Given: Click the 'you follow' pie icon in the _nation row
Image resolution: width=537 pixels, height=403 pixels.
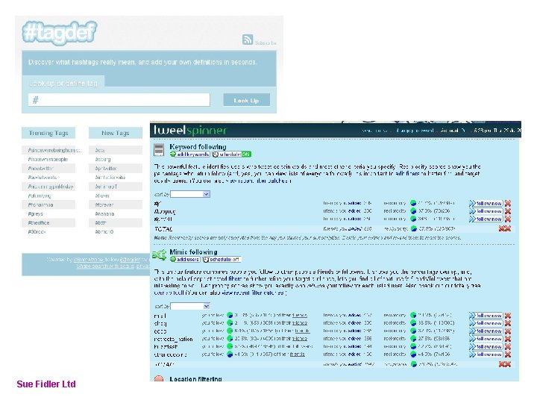Looking at the screenshot, I should 230,339.
